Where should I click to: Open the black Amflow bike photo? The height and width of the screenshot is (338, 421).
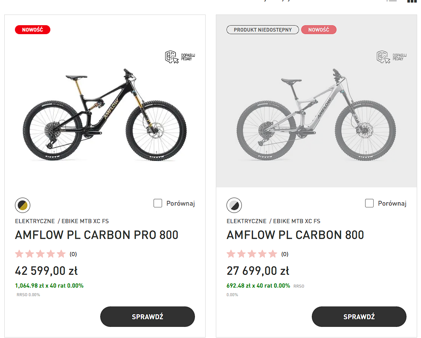[105, 114]
